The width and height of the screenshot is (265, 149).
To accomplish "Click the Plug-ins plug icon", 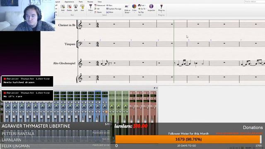I will tap(161, 7).
